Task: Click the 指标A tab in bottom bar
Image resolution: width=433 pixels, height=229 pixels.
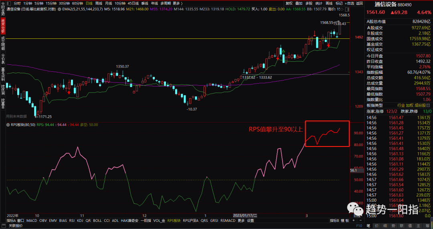Action: [11, 221]
